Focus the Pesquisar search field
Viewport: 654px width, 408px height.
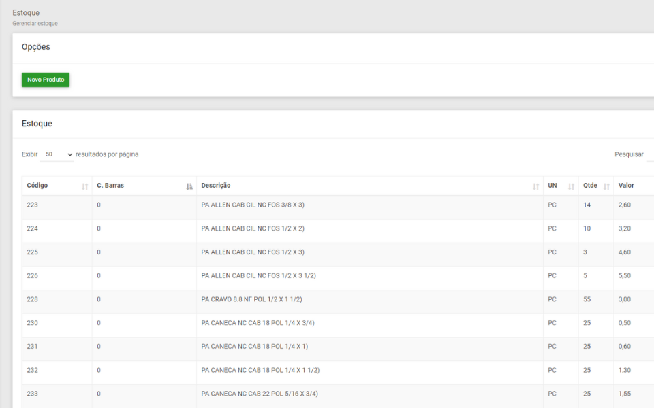coord(650,154)
